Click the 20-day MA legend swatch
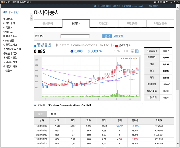Image resolution: width=180 pixels, height=148 pixels. 129,58
